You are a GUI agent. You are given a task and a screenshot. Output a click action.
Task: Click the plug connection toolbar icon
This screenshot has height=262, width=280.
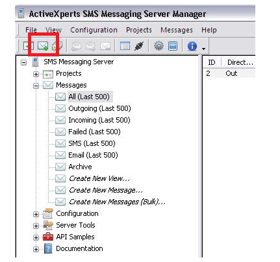pyautogui.click(x=138, y=46)
